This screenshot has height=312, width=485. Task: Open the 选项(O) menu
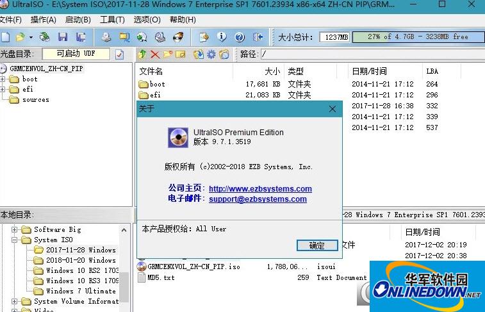pos(147,20)
